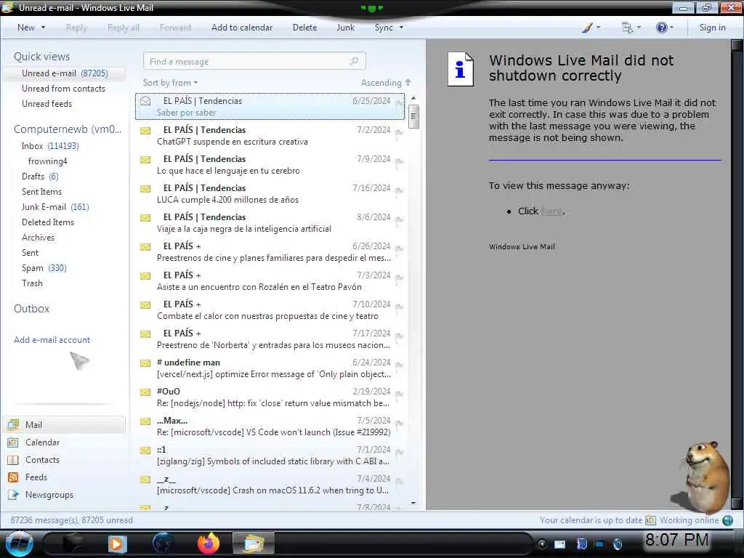Switch to Feeds view

click(x=36, y=477)
